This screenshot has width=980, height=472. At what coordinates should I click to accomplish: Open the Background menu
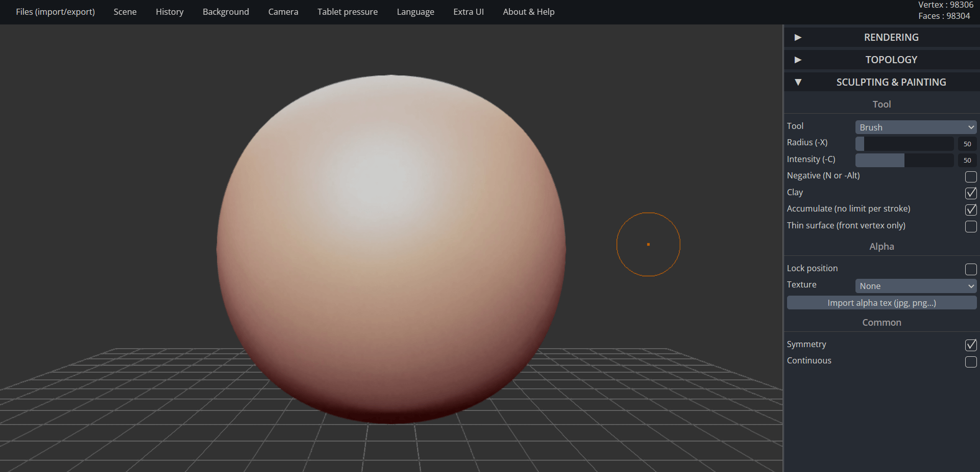pos(226,12)
